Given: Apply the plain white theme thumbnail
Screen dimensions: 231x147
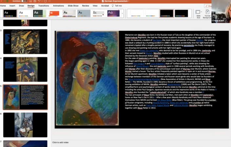Looking at the screenshot, I should pyautogui.click(x=25, y=13).
